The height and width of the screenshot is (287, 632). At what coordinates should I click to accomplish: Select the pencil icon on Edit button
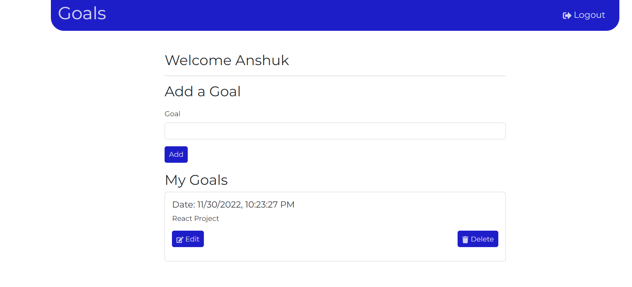coord(180,239)
